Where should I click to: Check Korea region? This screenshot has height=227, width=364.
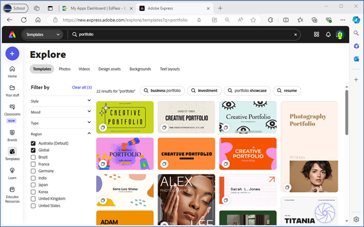(33, 192)
